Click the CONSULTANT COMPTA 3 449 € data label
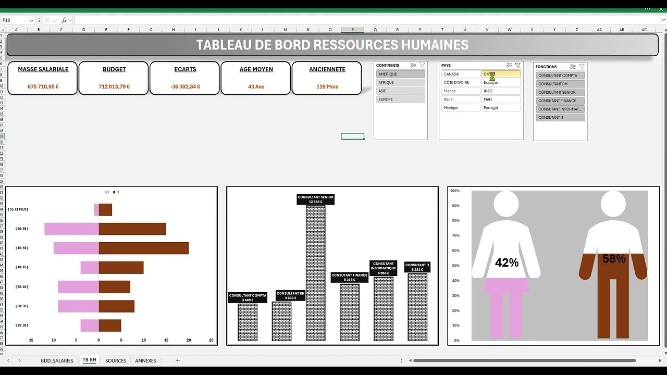The image size is (667, 375). [x=248, y=298]
